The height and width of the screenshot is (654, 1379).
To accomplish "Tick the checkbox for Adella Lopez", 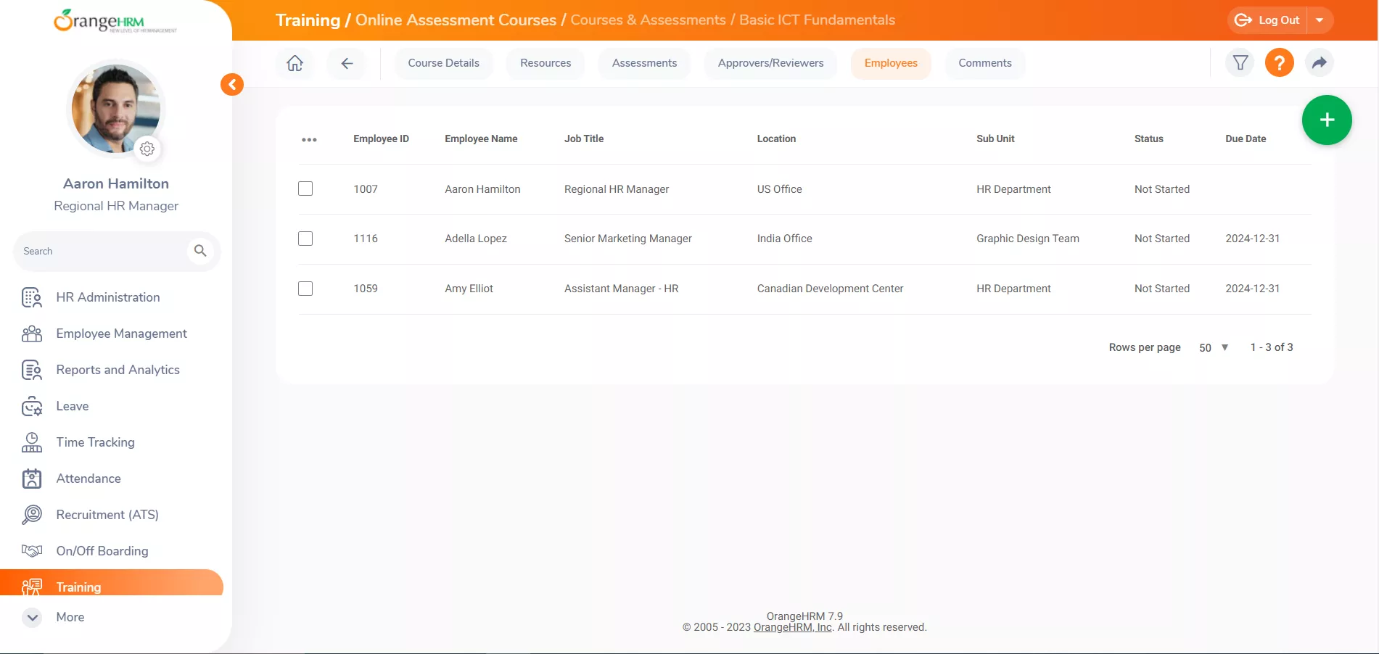I will (305, 239).
